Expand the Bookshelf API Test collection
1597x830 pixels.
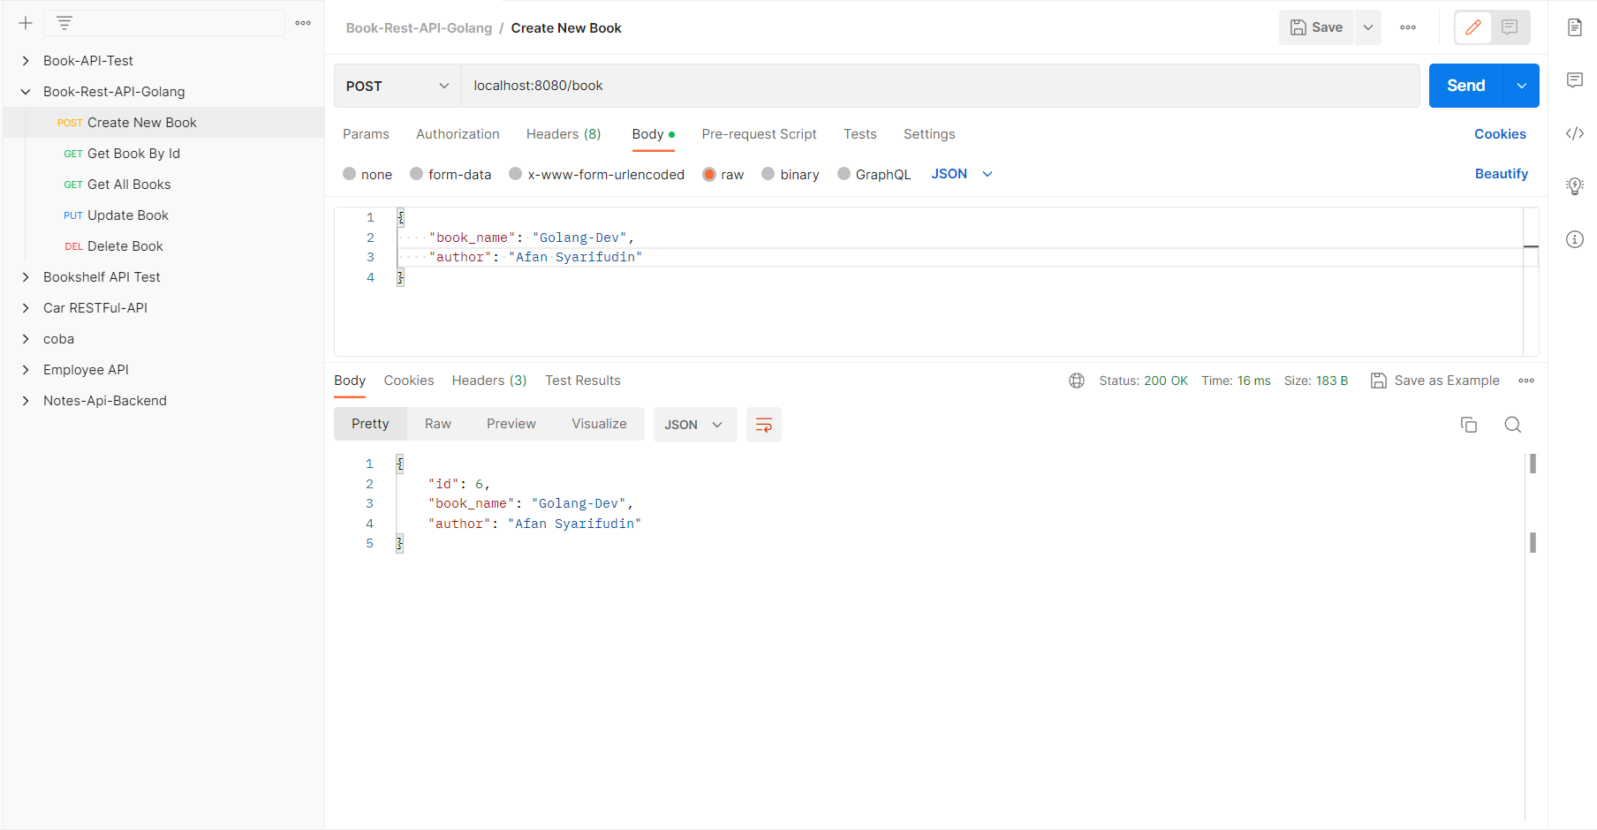tap(26, 277)
